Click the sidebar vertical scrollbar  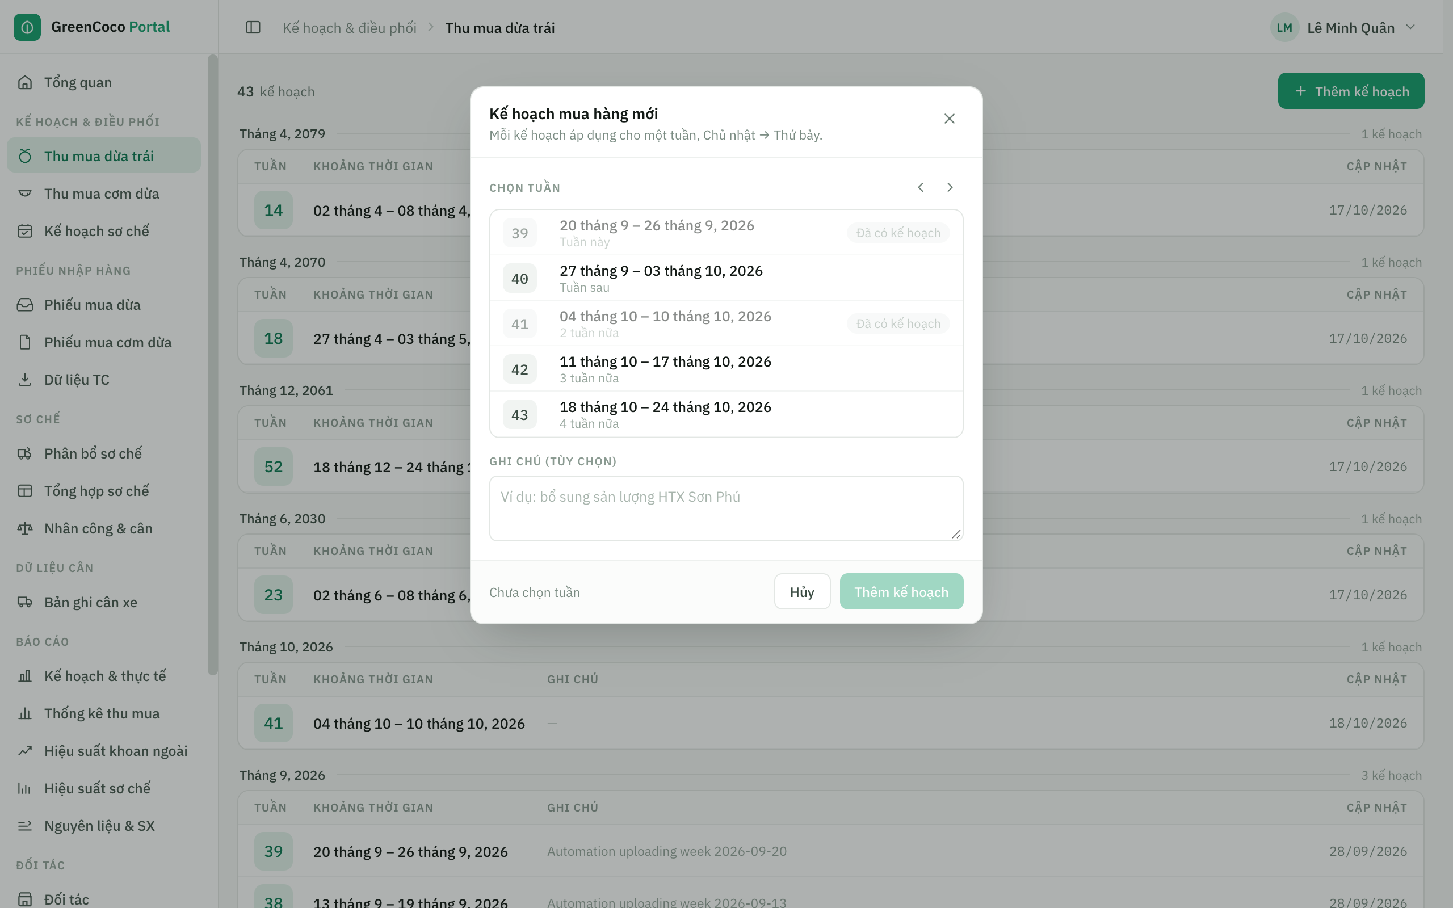tap(212, 364)
